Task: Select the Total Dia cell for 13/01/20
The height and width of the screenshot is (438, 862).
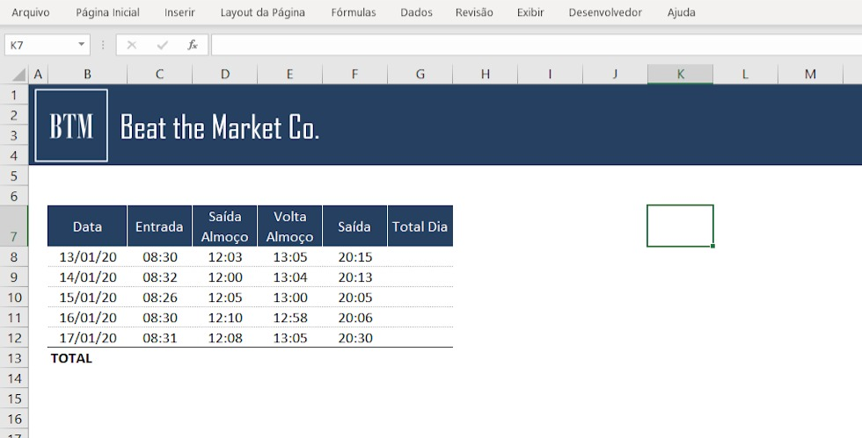Action: pyautogui.click(x=420, y=257)
